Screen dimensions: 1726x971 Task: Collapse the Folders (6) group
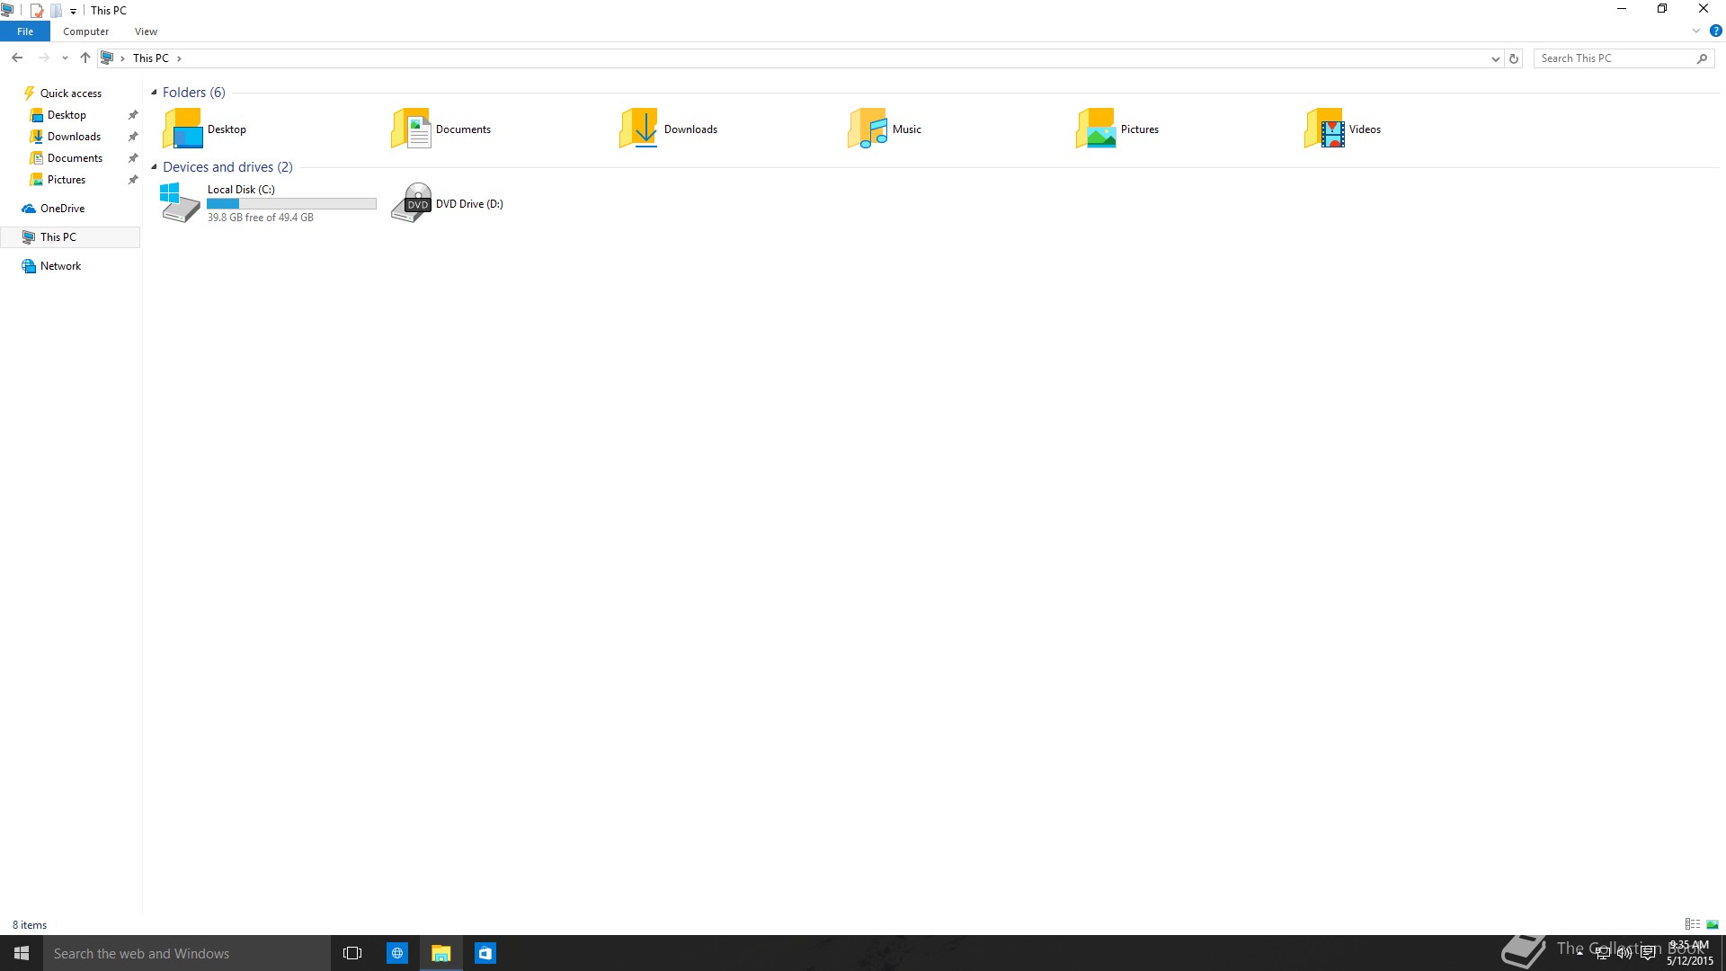154,92
